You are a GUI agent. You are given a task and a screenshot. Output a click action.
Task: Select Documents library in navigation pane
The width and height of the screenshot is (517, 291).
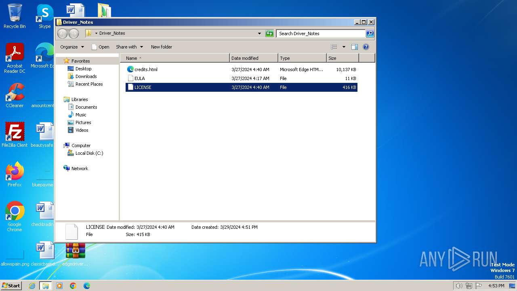[x=86, y=107]
